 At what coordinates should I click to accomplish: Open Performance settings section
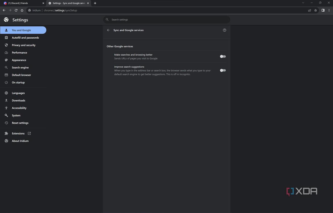point(23,52)
